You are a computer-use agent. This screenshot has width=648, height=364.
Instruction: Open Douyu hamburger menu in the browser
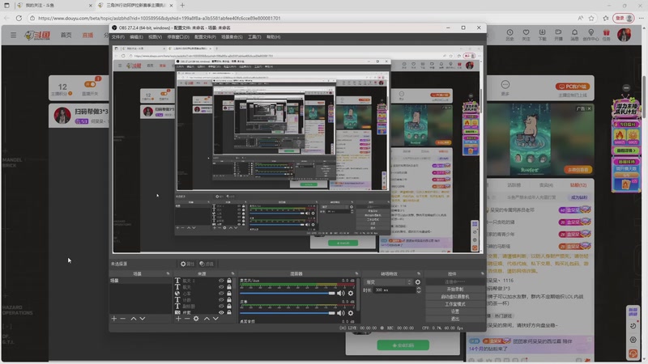[x=13, y=35]
